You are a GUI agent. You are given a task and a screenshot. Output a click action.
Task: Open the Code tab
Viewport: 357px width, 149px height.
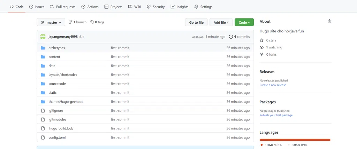pos(17,7)
